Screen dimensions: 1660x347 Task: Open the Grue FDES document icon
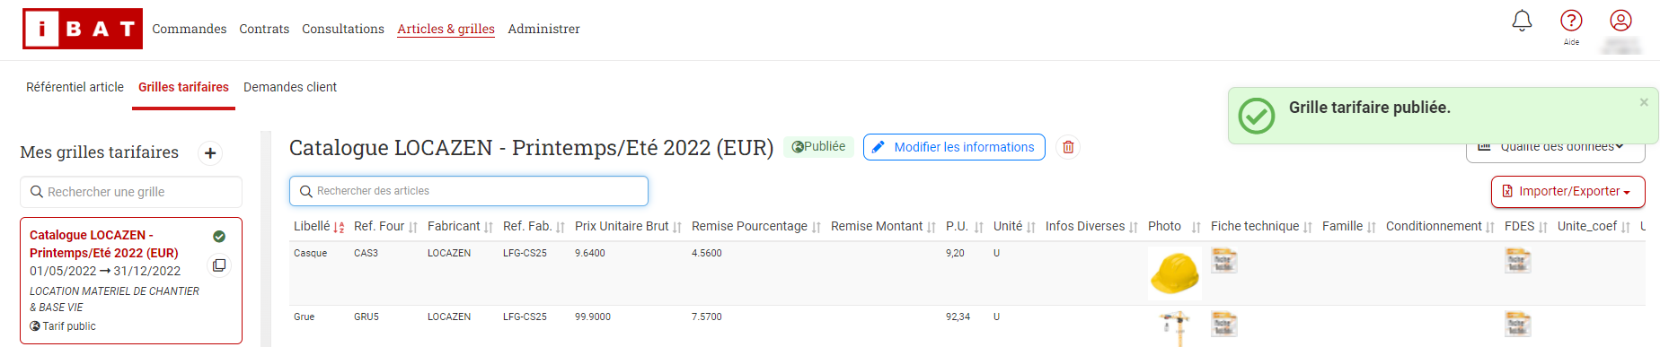click(x=1518, y=324)
